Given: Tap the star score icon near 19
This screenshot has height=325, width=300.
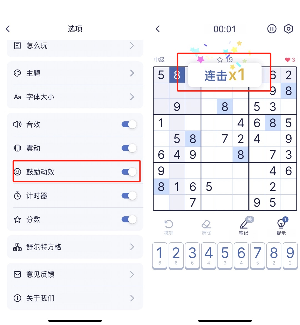Looking at the screenshot, I should tap(220, 59).
